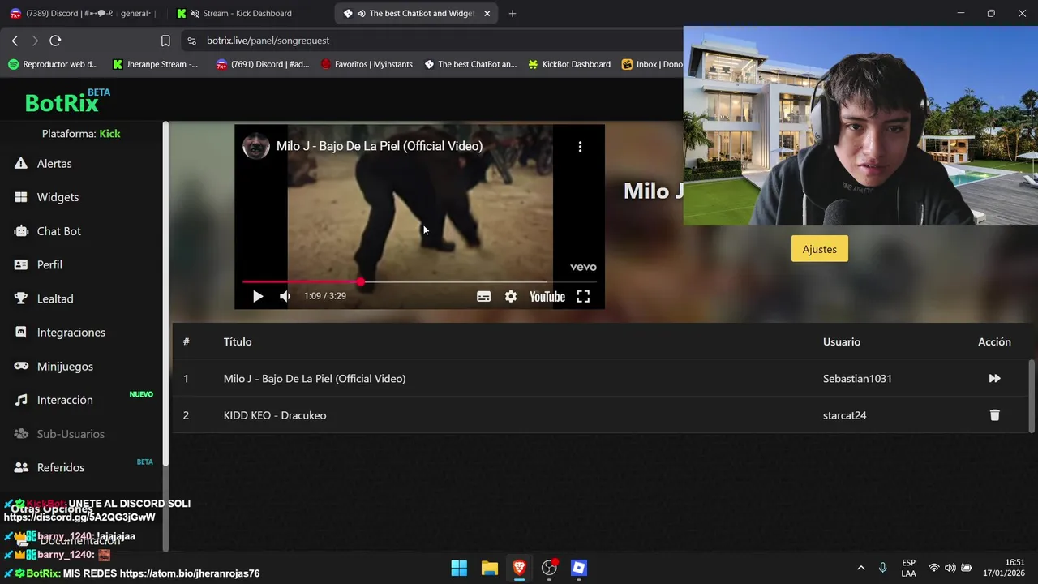The image size is (1038, 584).
Task: Switch to the Discord browser tab
Action: click(x=84, y=13)
